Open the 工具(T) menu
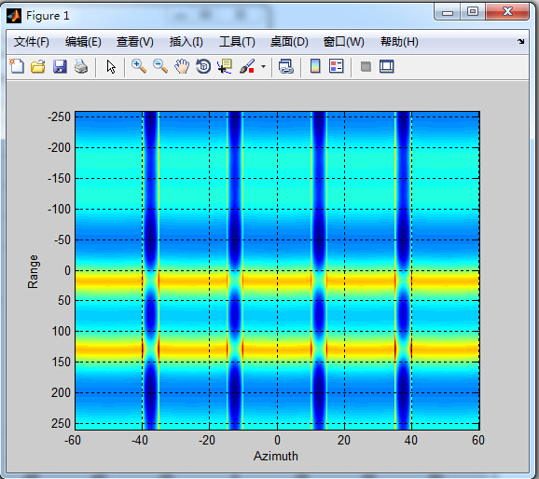This screenshot has width=539, height=479. click(237, 42)
